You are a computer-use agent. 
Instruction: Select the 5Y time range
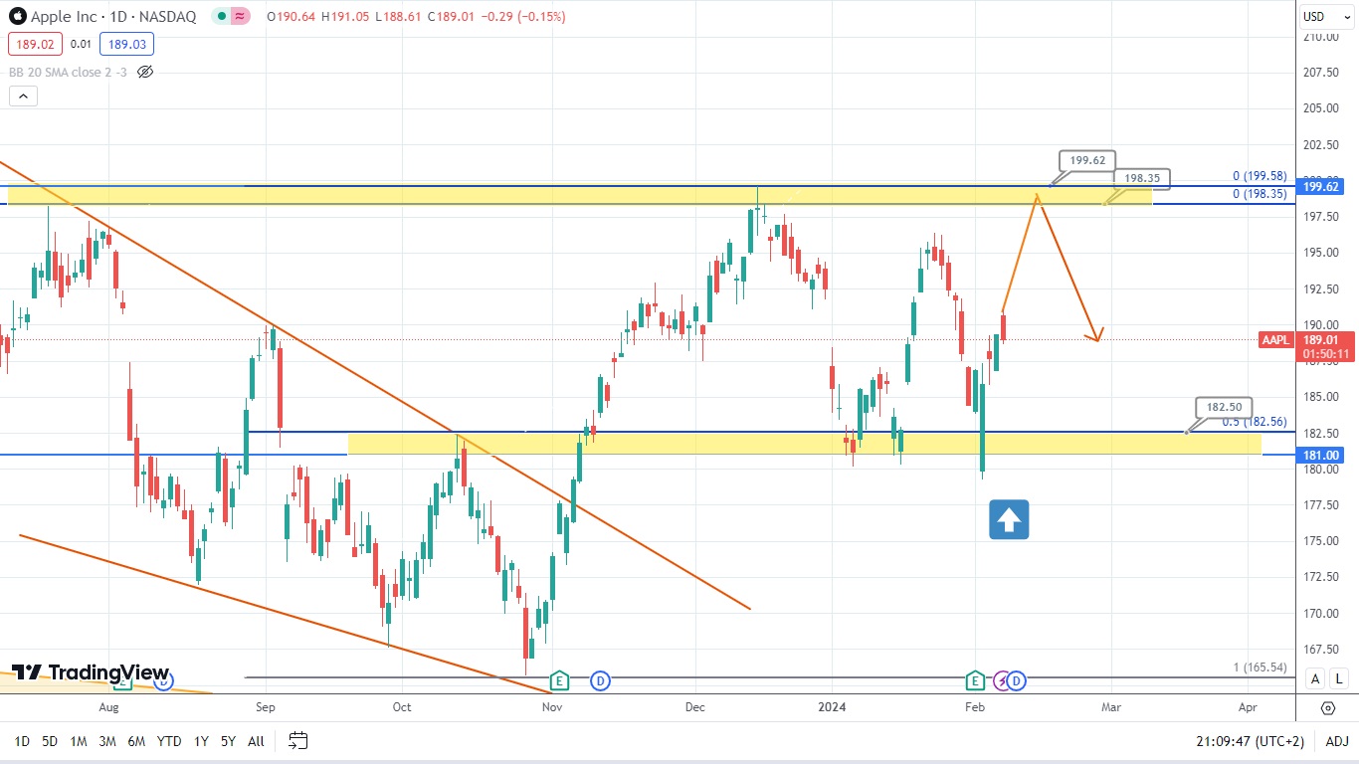point(228,741)
